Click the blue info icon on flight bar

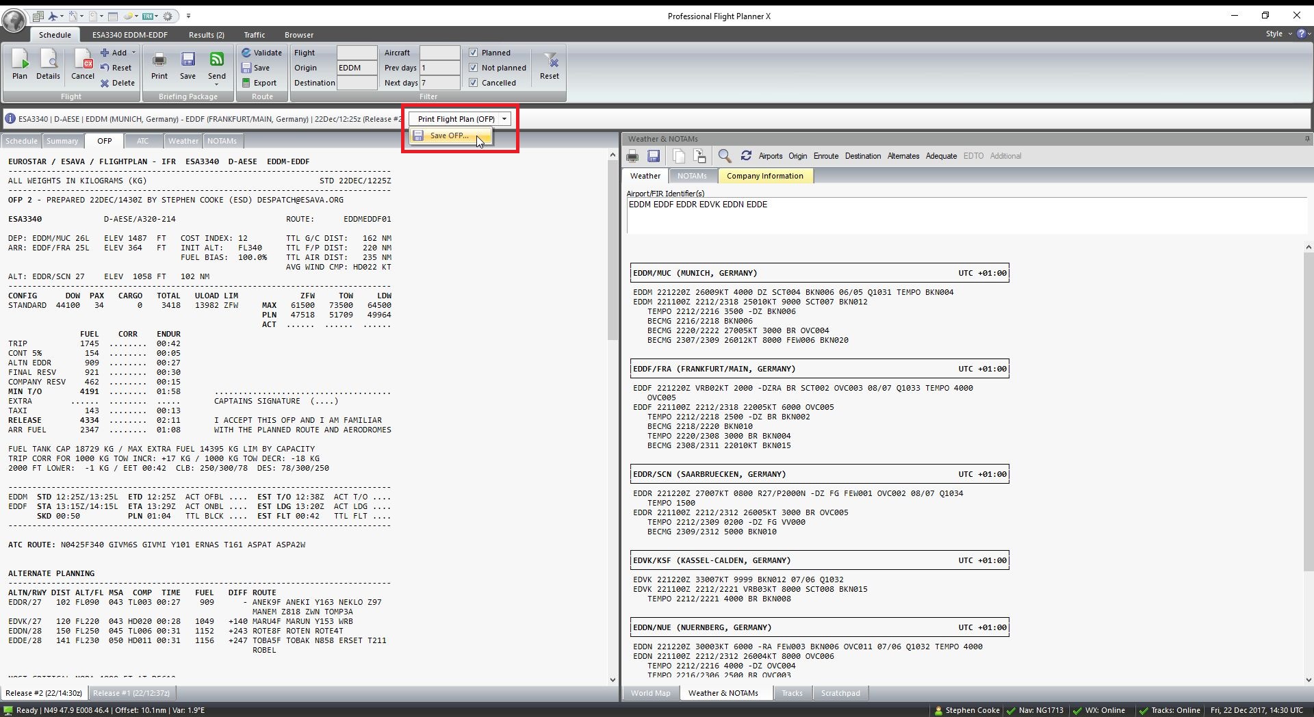tap(10, 119)
